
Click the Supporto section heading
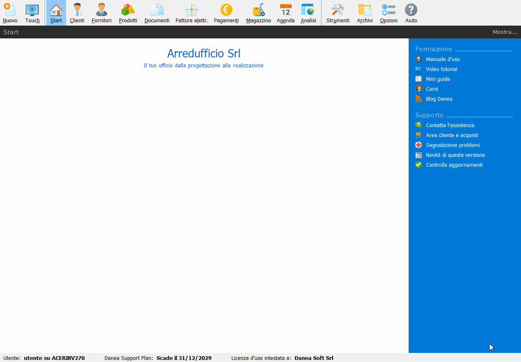click(x=429, y=115)
